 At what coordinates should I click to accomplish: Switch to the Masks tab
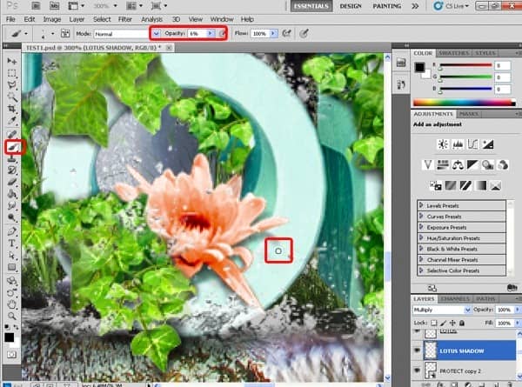(x=468, y=114)
